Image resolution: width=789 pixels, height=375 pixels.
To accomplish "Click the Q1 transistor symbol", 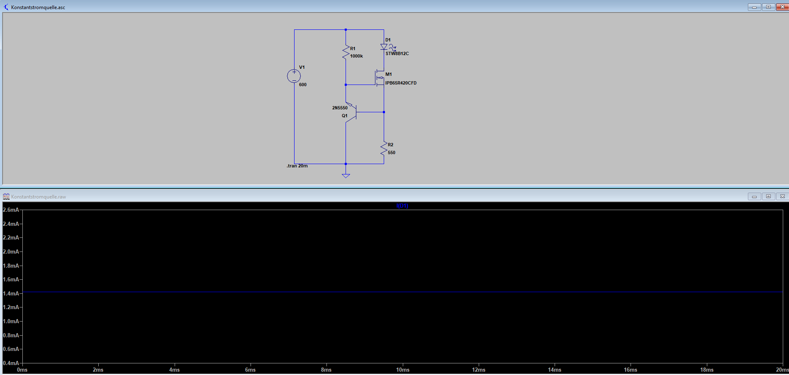I will (351, 112).
